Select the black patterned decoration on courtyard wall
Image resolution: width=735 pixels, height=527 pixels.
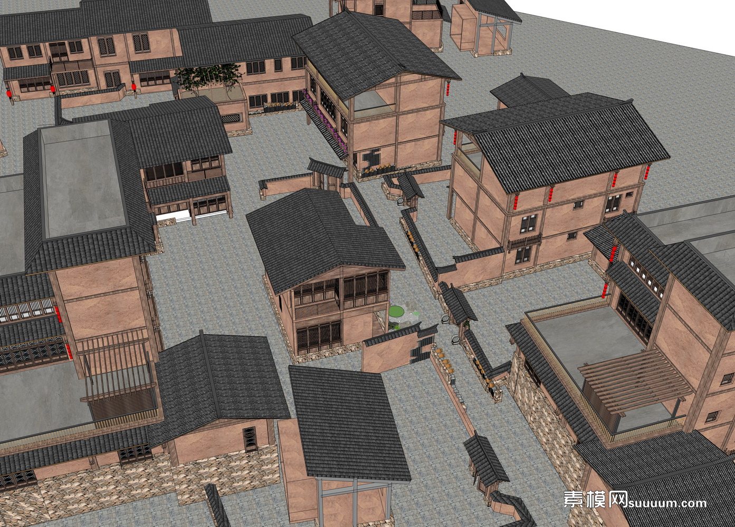[419, 350]
